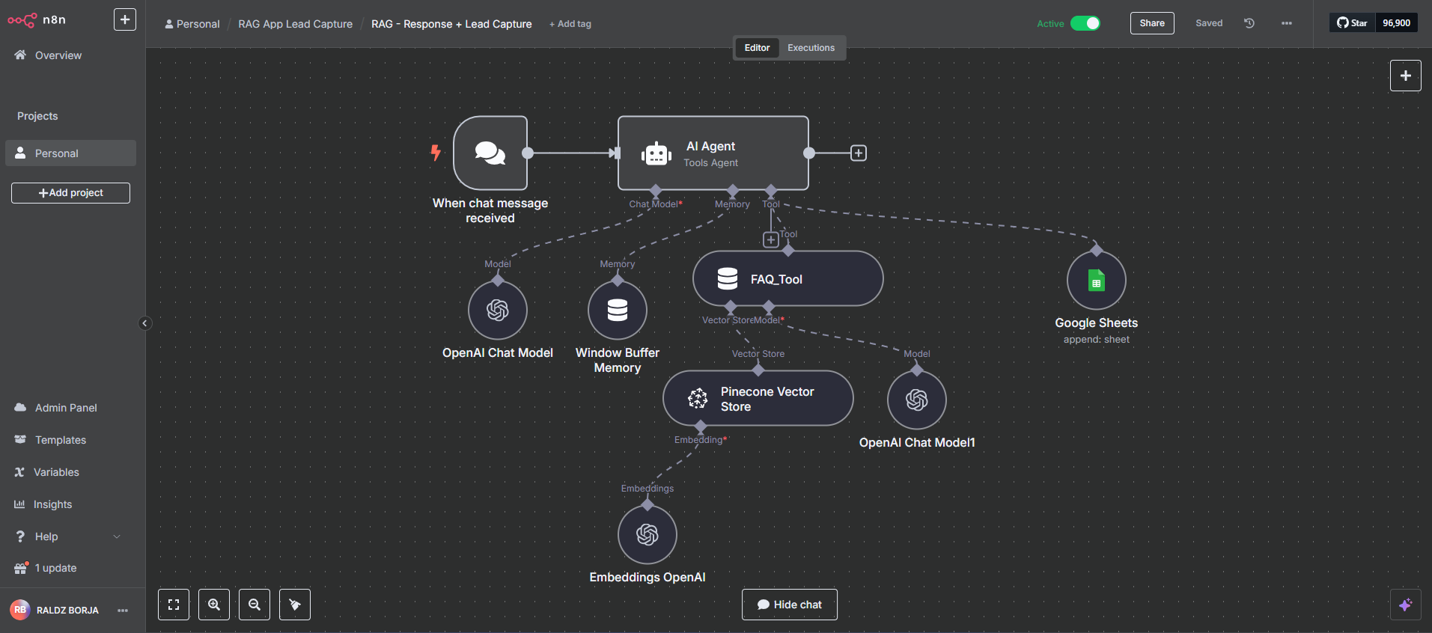This screenshot has height=633, width=1432.
Task: Click the Hide chat button
Action: (x=790, y=605)
